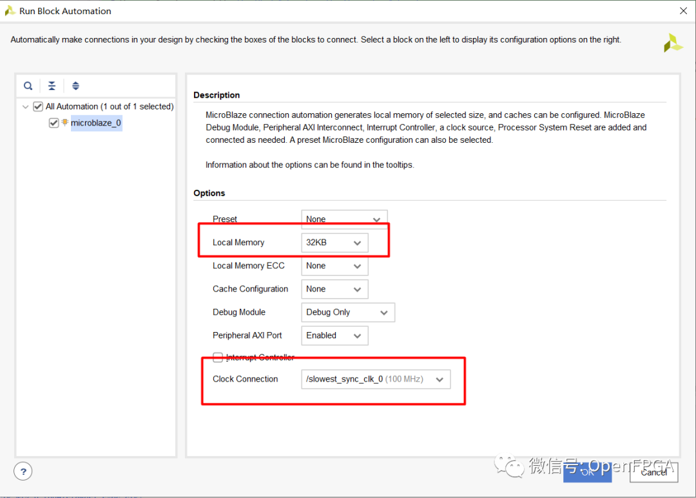This screenshot has height=498, width=696.
Task: Click the Expand All icon
Action: [75, 86]
